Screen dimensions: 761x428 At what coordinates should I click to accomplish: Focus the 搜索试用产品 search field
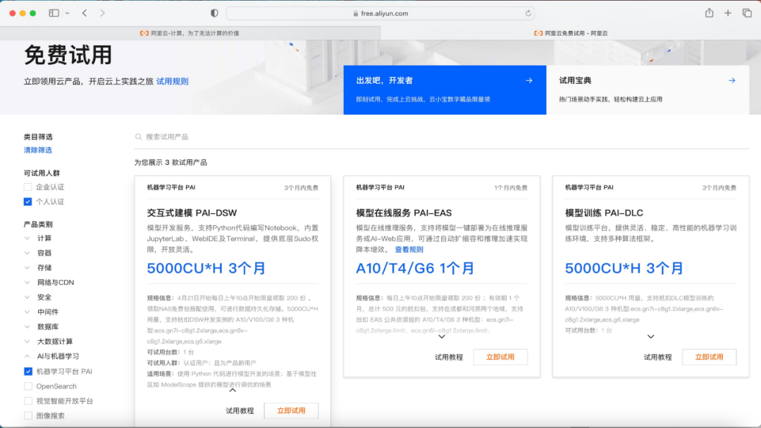click(442, 137)
